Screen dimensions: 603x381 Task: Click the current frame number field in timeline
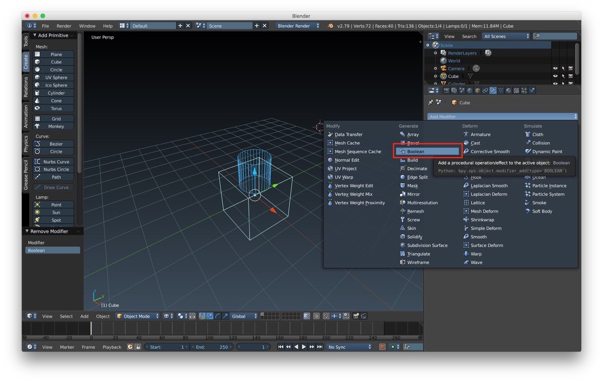click(x=253, y=347)
